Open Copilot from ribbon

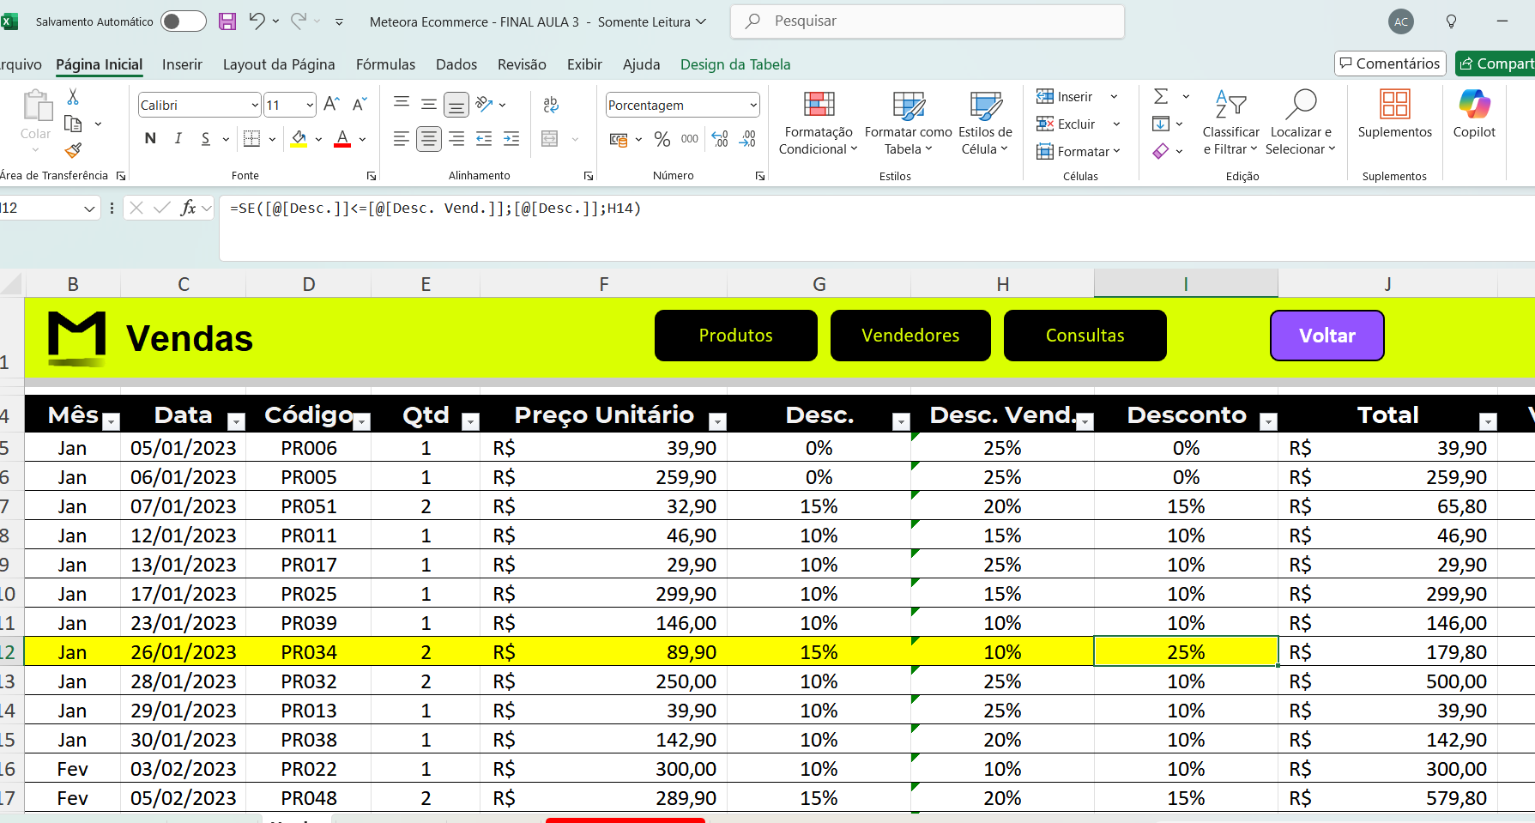tap(1474, 114)
